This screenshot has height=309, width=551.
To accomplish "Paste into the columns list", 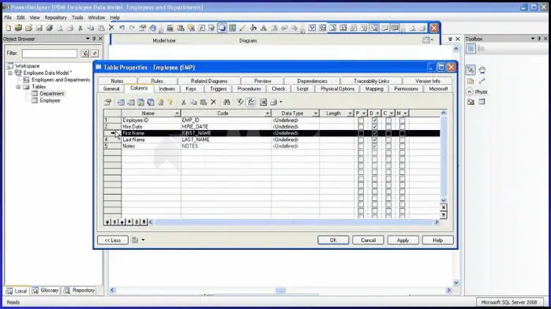I will tap(203, 102).
